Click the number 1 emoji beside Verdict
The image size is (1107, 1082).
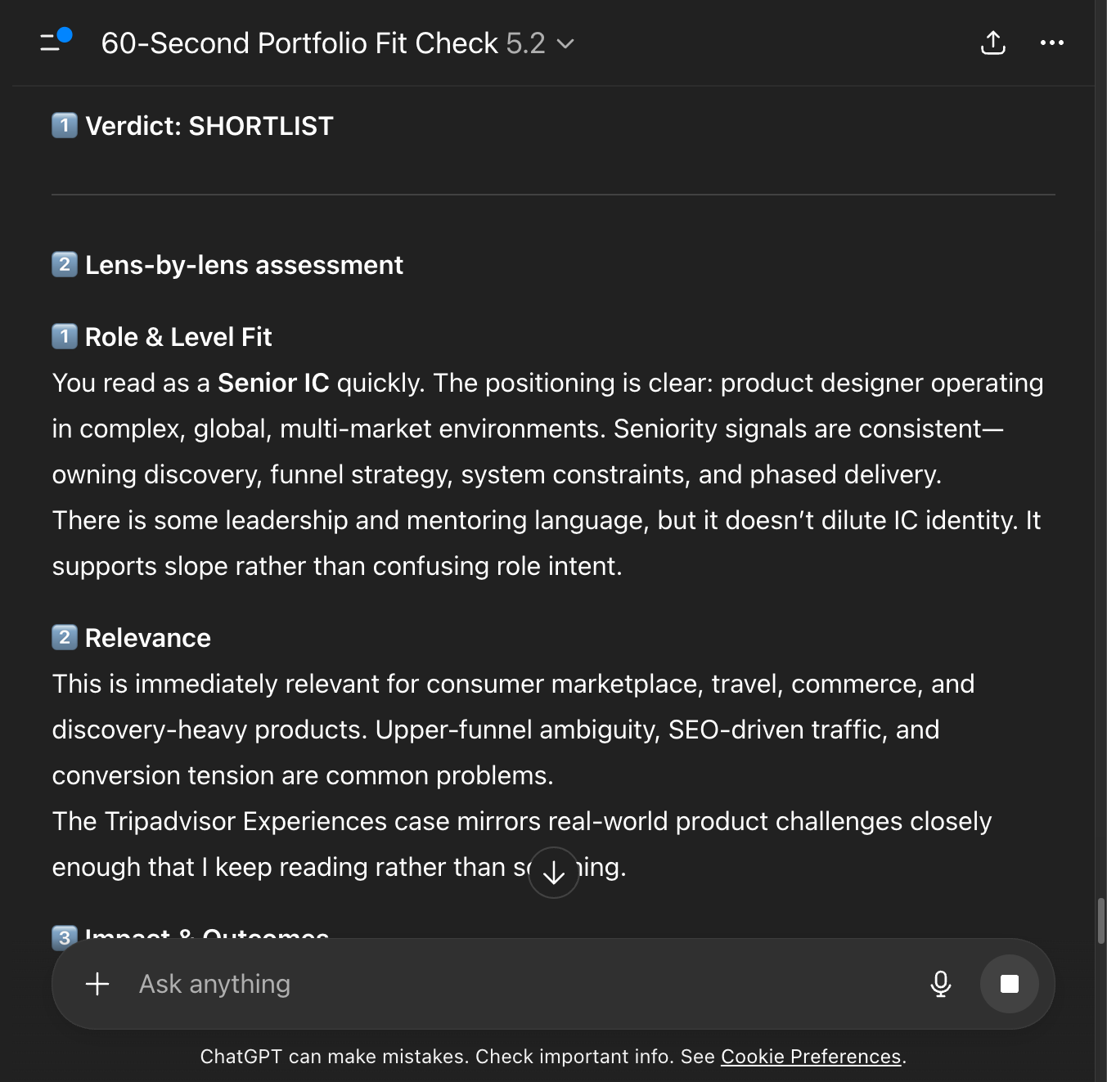tap(65, 126)
